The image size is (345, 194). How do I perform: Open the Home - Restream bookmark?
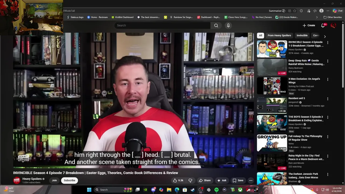click(97, 17)
